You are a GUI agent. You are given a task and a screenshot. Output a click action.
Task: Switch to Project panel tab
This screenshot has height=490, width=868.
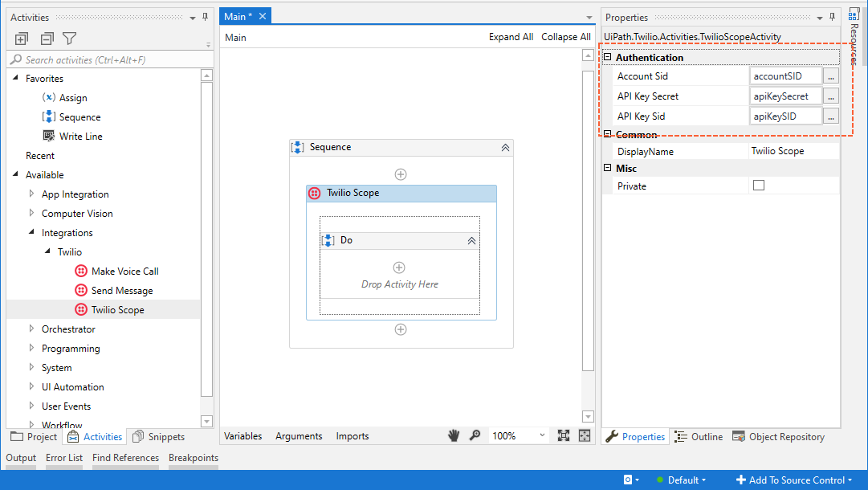[34, 436]
